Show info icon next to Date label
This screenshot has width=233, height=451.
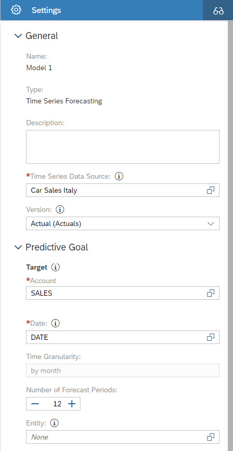56,323
